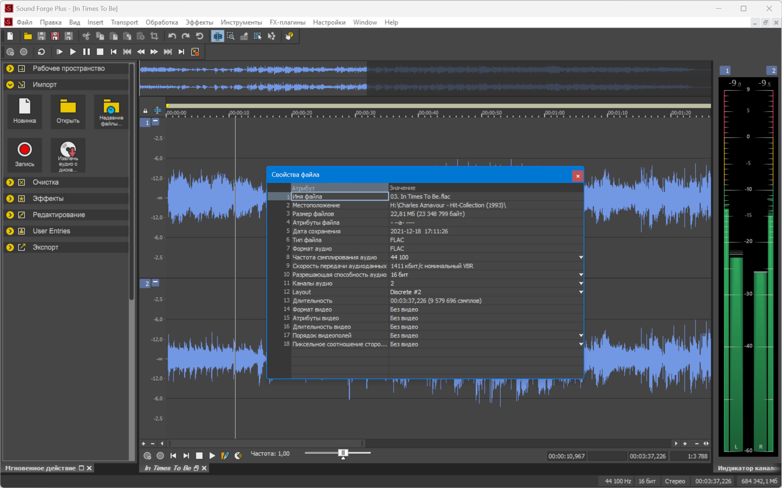Image resolution: width=782 pixels, height=488 pixels.
Task: Collapse channel 1 using its minus button
Action: [155, 121]
